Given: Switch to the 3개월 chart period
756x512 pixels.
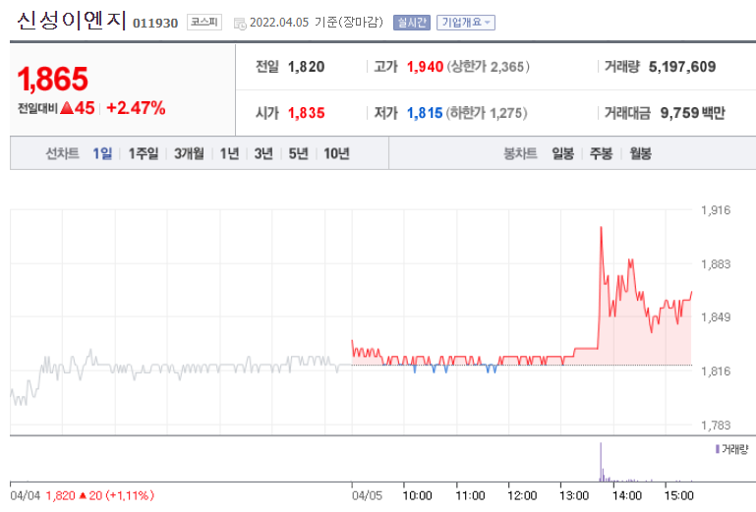Looking at the screenshot, I should [189, 153].
